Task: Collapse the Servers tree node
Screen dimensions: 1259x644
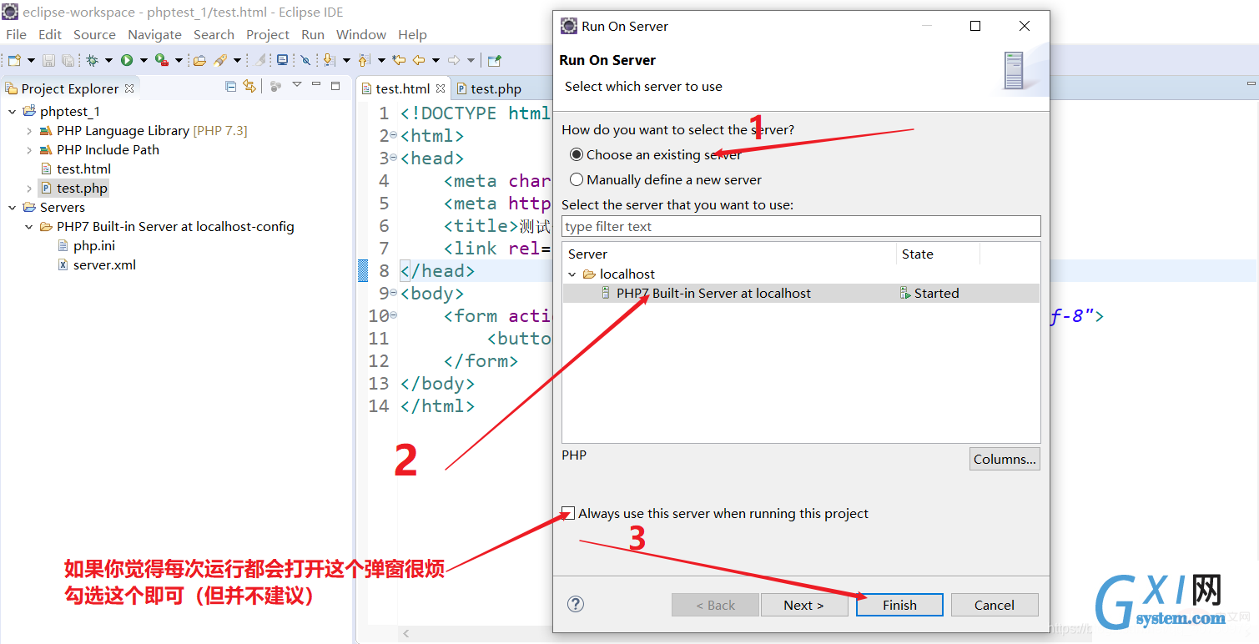Action: (x=12, y=208)
